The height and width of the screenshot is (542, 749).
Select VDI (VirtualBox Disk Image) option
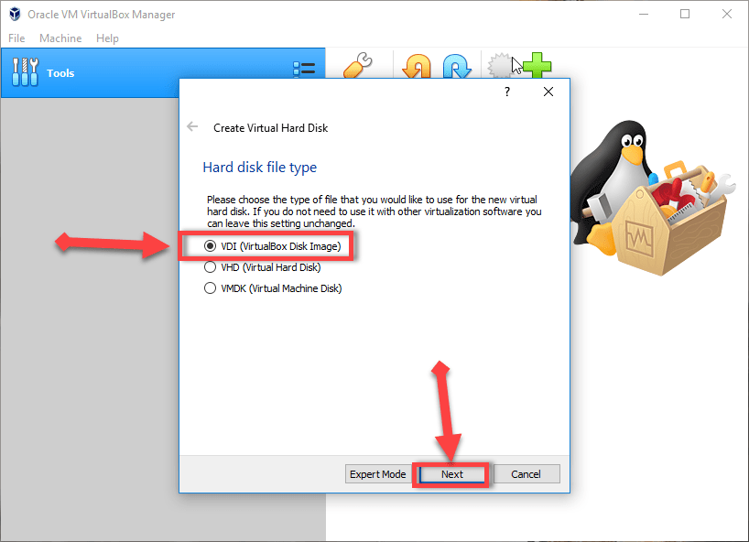point(211,246)
